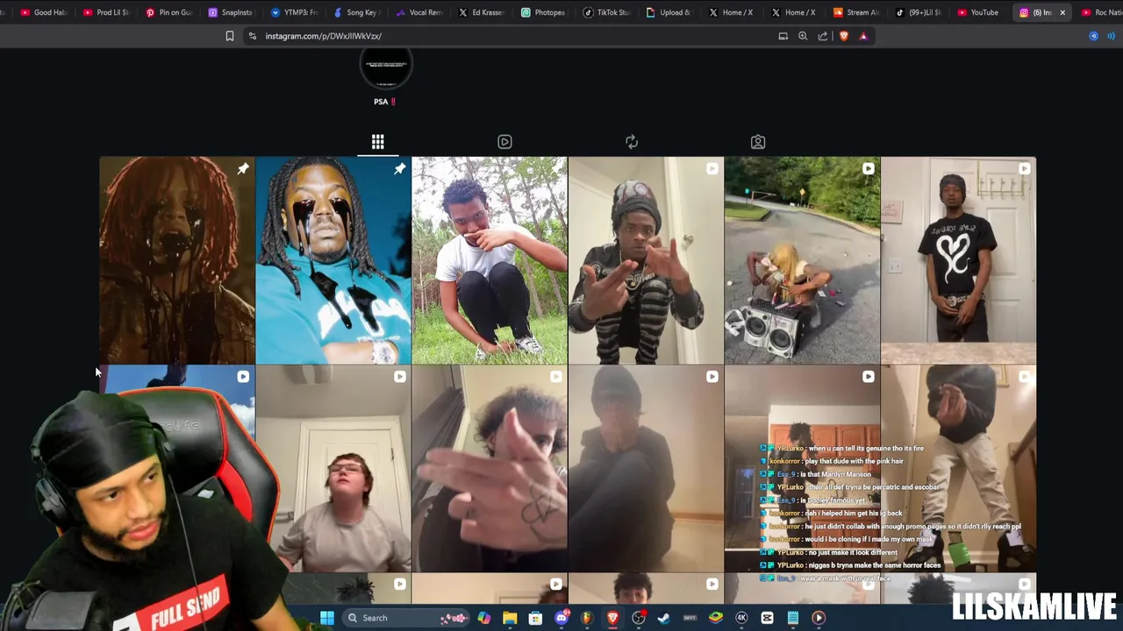Switch to the Vocal Rem tab

pyautogui.click(x=420, y=12)
